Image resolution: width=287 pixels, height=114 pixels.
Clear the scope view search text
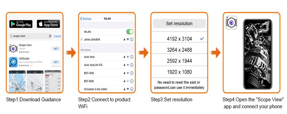tap(50, 36)
